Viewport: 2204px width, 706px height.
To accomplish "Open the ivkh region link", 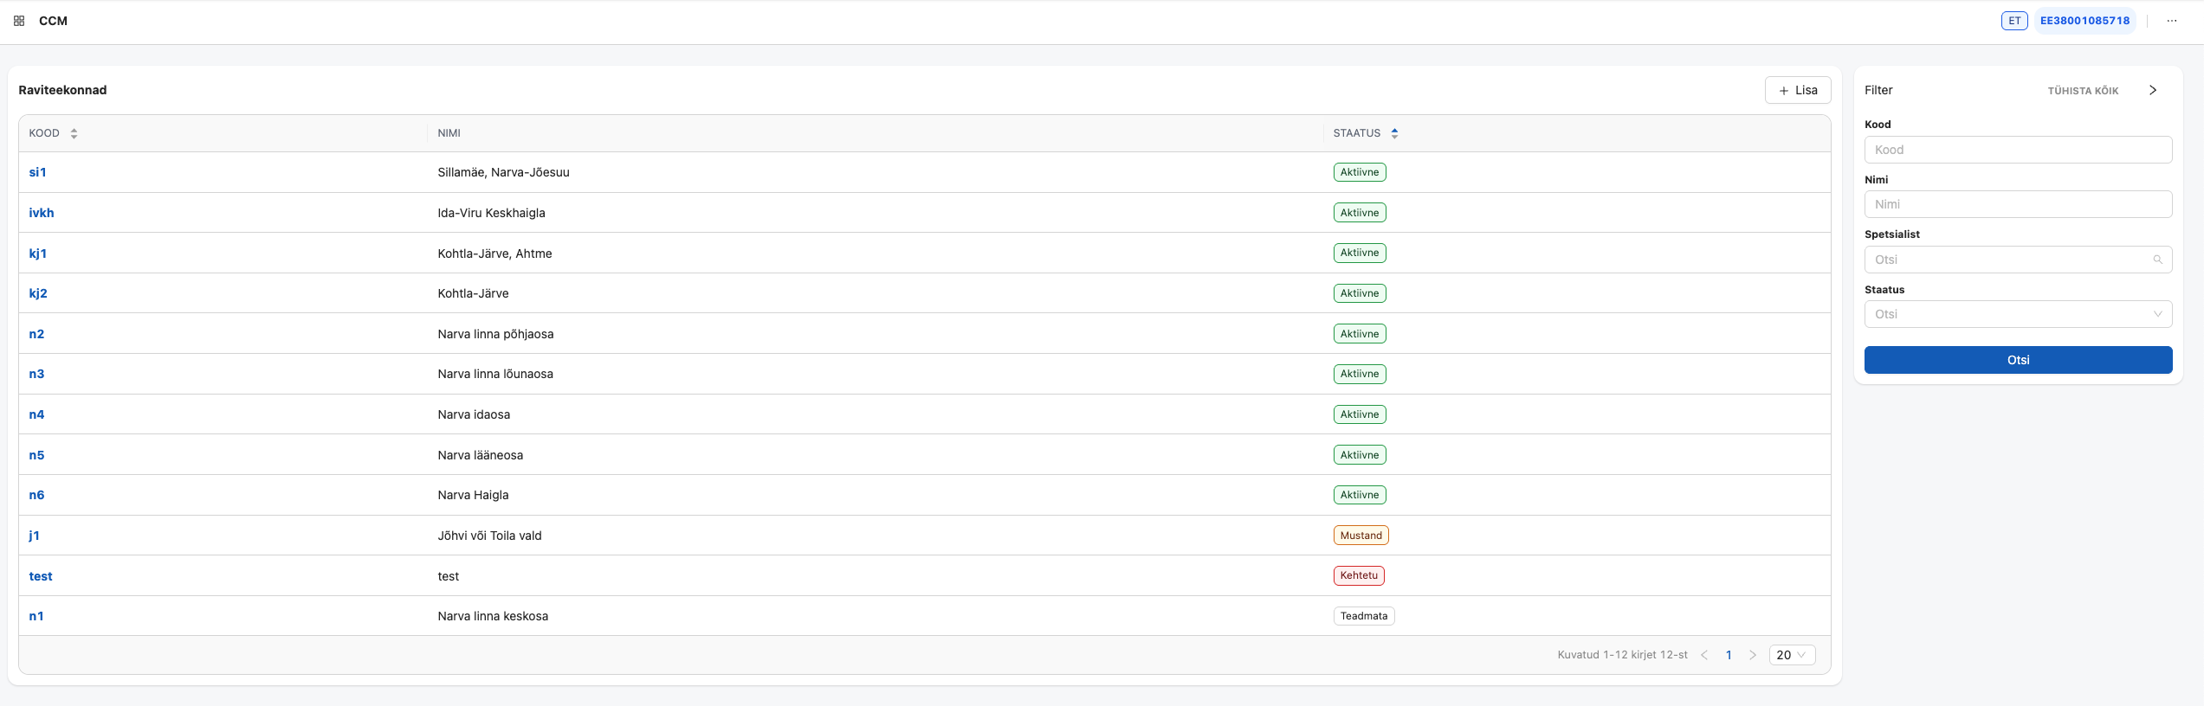I will (x=42, y=213).
